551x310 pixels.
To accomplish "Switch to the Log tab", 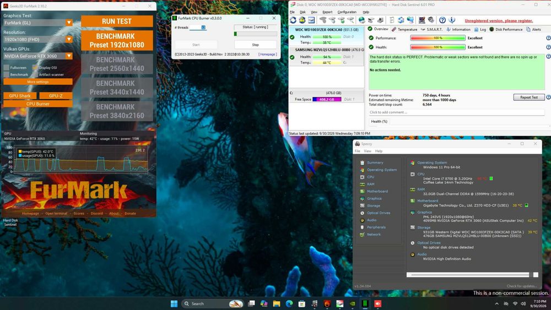I will [x=480, y=30].
